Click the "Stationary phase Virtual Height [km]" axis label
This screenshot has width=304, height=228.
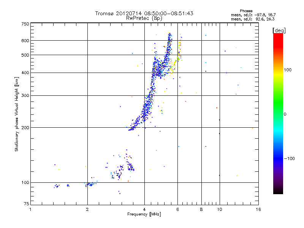pyautogui.click(x=16, y=114)
